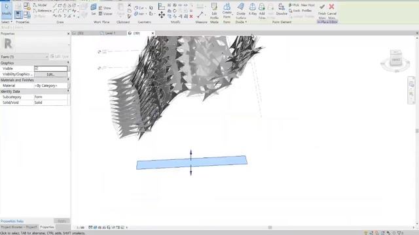Click the Join geometry tool
This screenshot has width=419, height=235.
(x=139, y=14)
